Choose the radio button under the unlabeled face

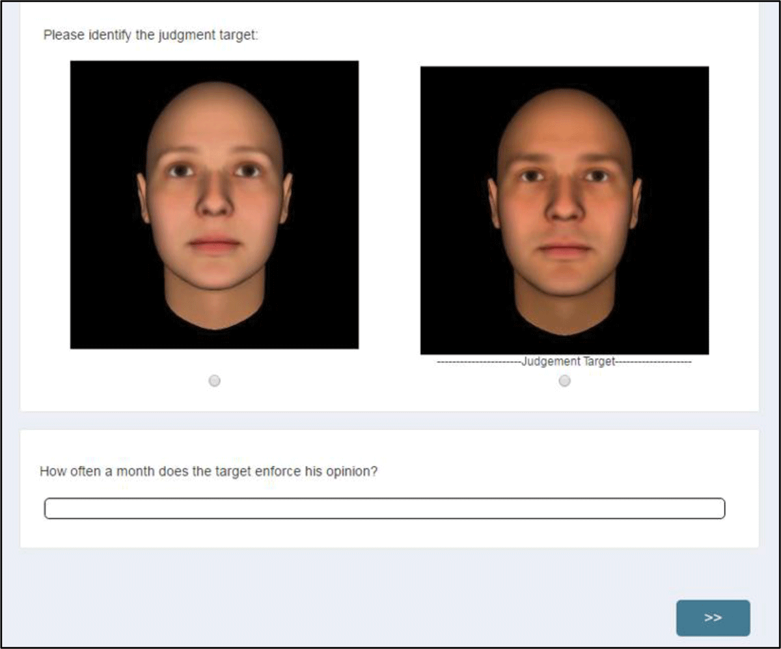pos(214,381)
